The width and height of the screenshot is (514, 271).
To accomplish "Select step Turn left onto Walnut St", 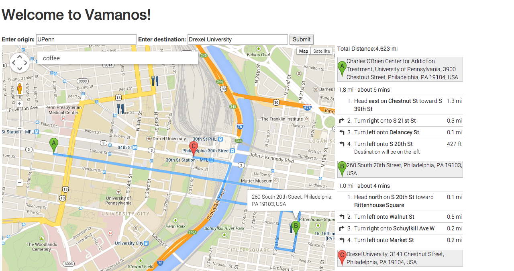I will point(400,217).
